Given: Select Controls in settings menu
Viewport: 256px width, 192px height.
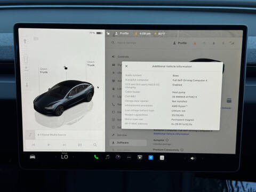Looking at the screenshot, I should point(121,57).
